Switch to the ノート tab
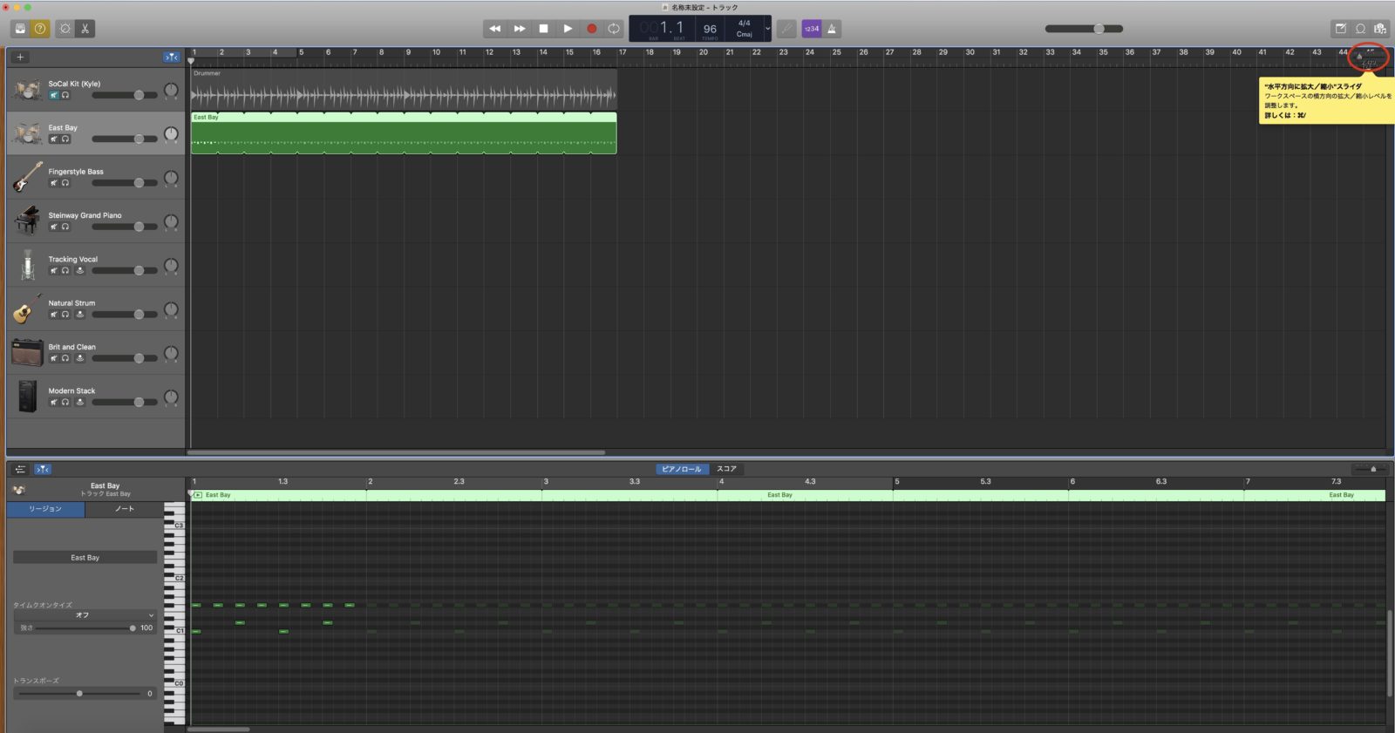Screen dimensions: 1395x733 pyautogui.click(x=125, y=509)
